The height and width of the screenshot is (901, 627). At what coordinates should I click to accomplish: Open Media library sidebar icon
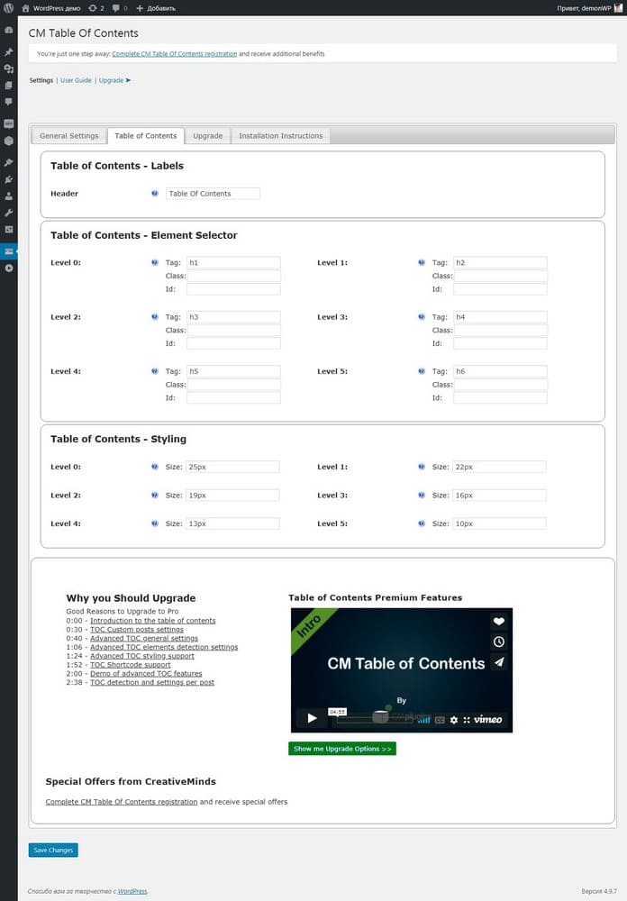click(9, 68)
